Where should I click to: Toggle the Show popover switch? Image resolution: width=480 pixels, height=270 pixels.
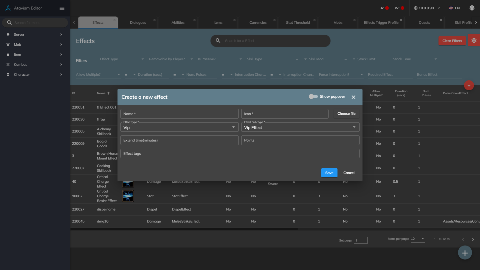(313, 96)
